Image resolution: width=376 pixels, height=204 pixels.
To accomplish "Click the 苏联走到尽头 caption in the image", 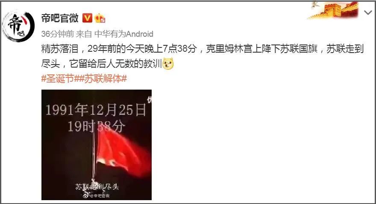I will coord(97,187).
